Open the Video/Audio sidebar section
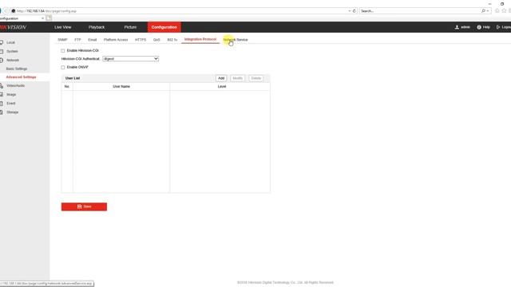This screenshot has height=287, width=511. coord(15,85)
